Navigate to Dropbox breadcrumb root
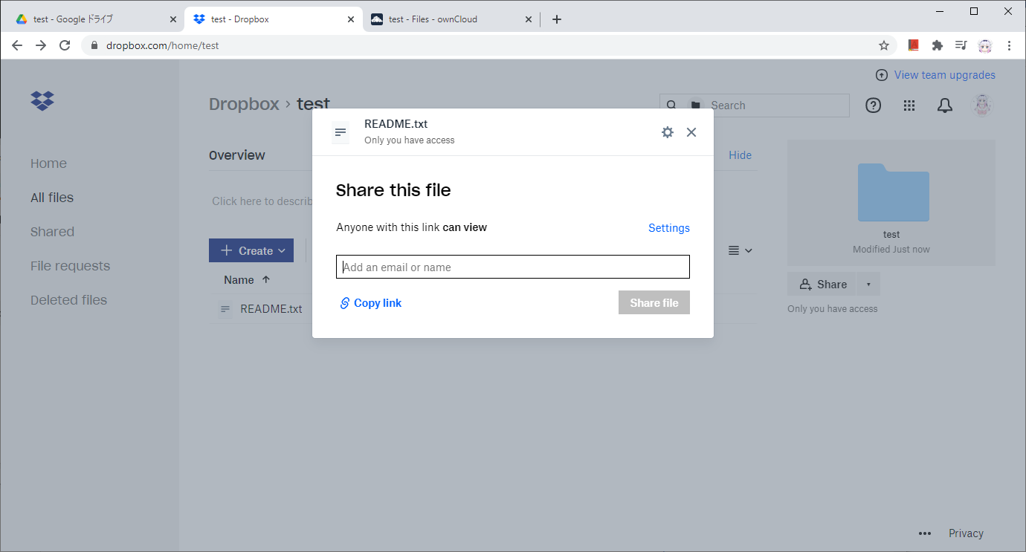The image size is (1026, 552). (x=244, y=105)
